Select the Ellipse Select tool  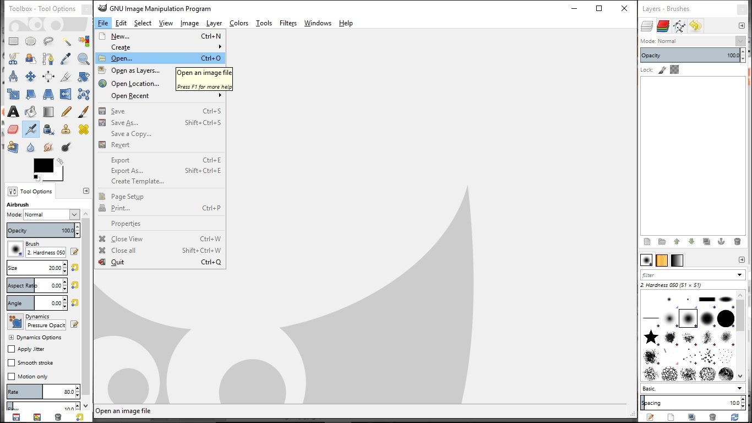31,41
